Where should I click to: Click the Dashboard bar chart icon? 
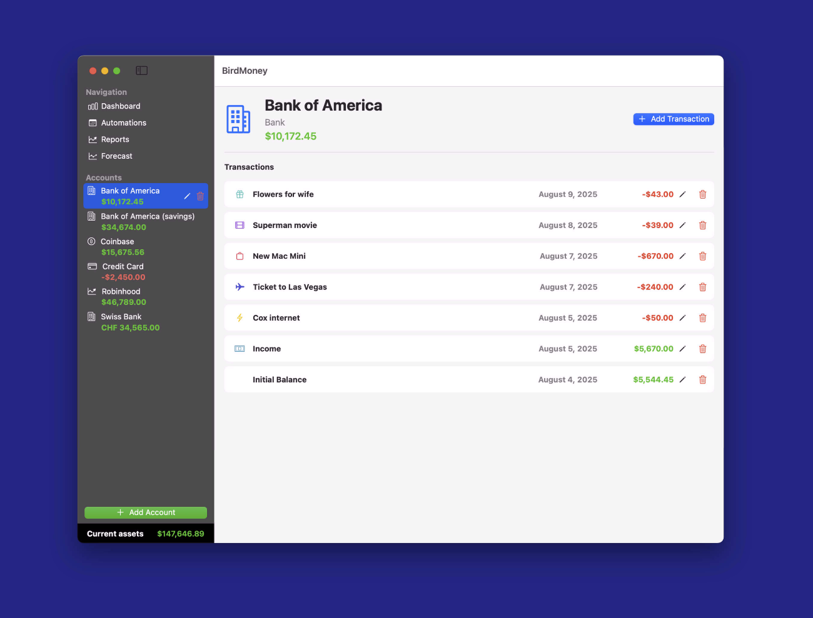(x=93, y=106)
